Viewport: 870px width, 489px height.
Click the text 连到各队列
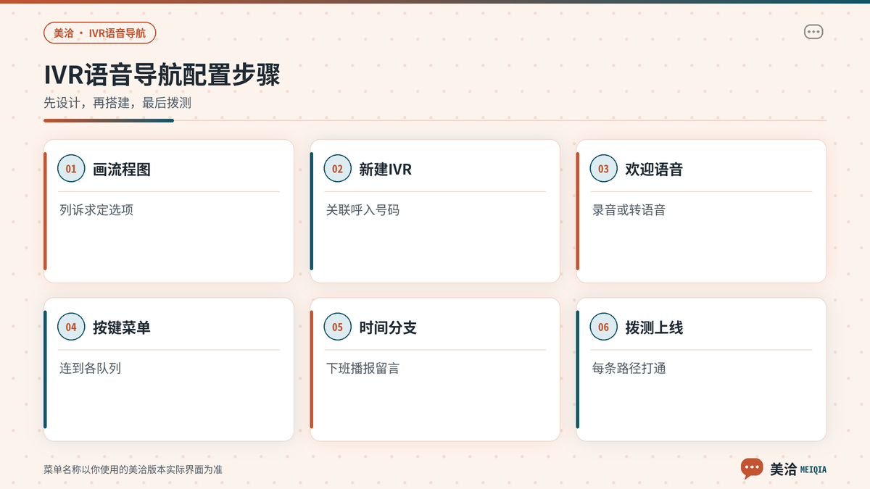(x=90, y=368)
